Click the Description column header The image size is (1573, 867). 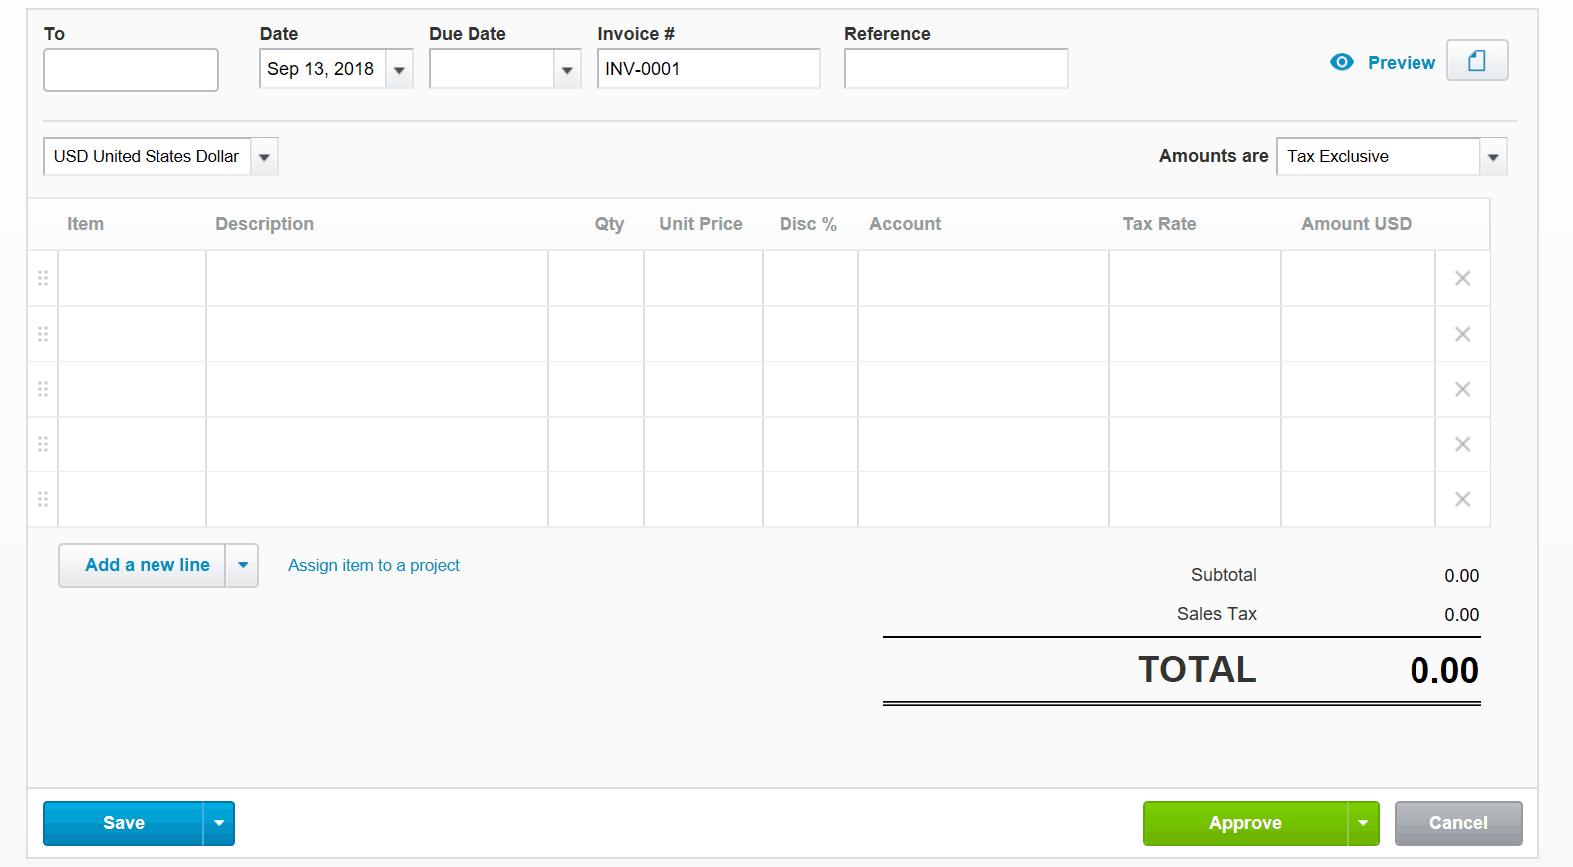point(264,224)
